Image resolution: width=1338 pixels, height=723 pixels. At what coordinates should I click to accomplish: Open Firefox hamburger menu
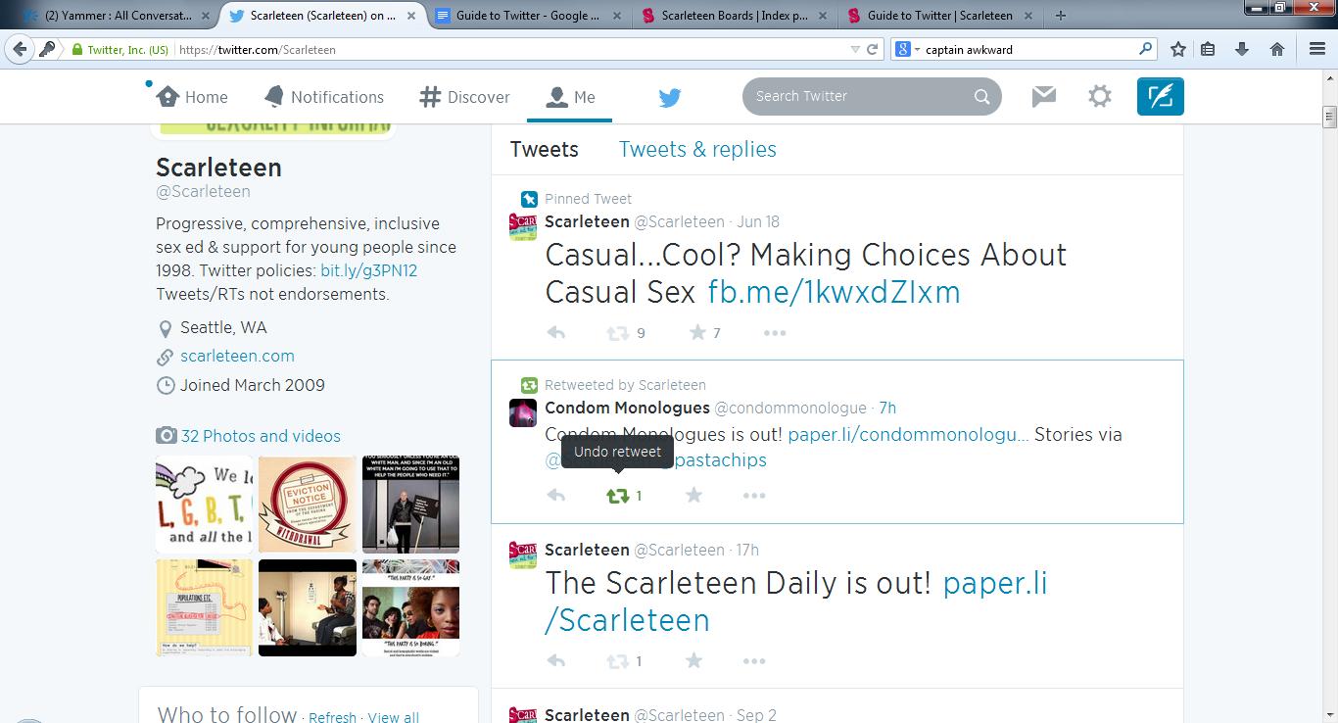pos(1317,49)
